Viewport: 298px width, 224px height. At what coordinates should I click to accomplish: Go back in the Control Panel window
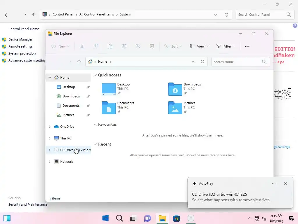click(6, 15)
